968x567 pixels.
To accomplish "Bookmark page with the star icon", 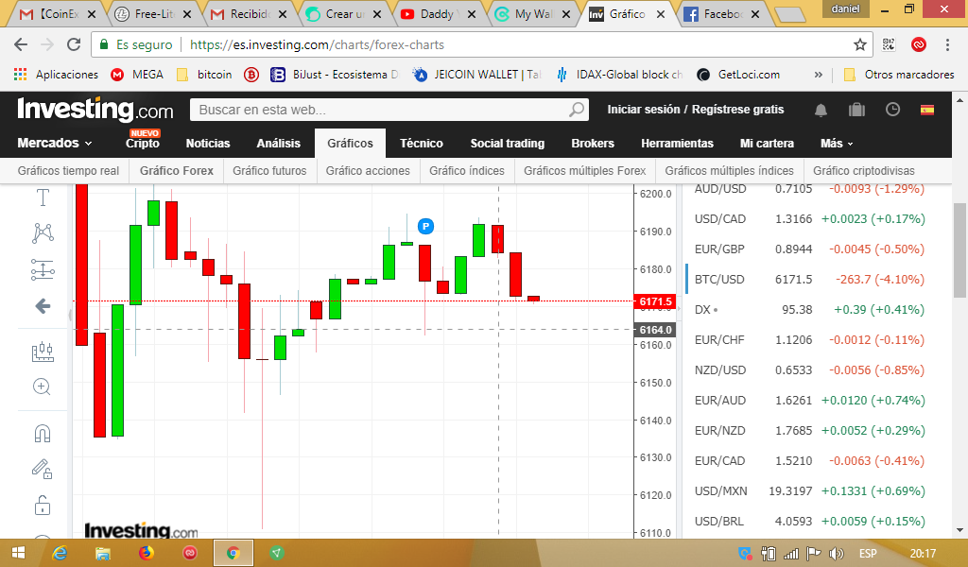I will tap(860, 44).
